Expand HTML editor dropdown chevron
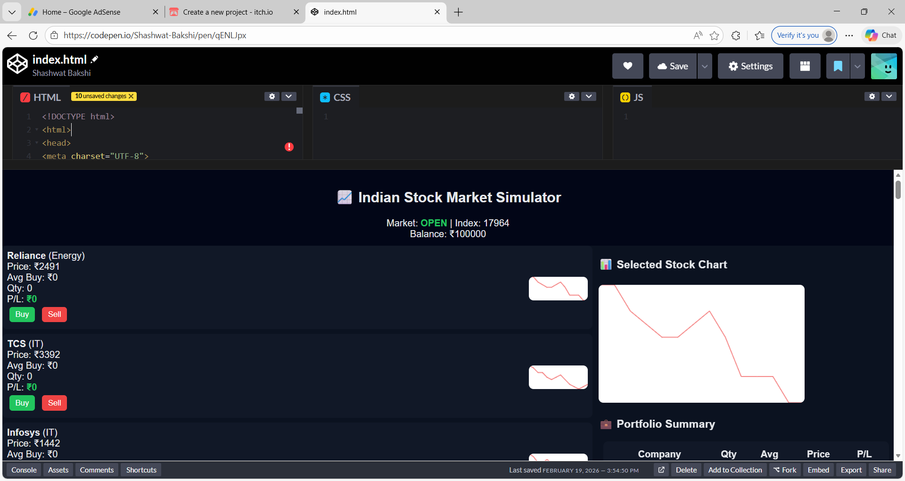The width and height of the screenshot is (905, 481). [289, 96]
